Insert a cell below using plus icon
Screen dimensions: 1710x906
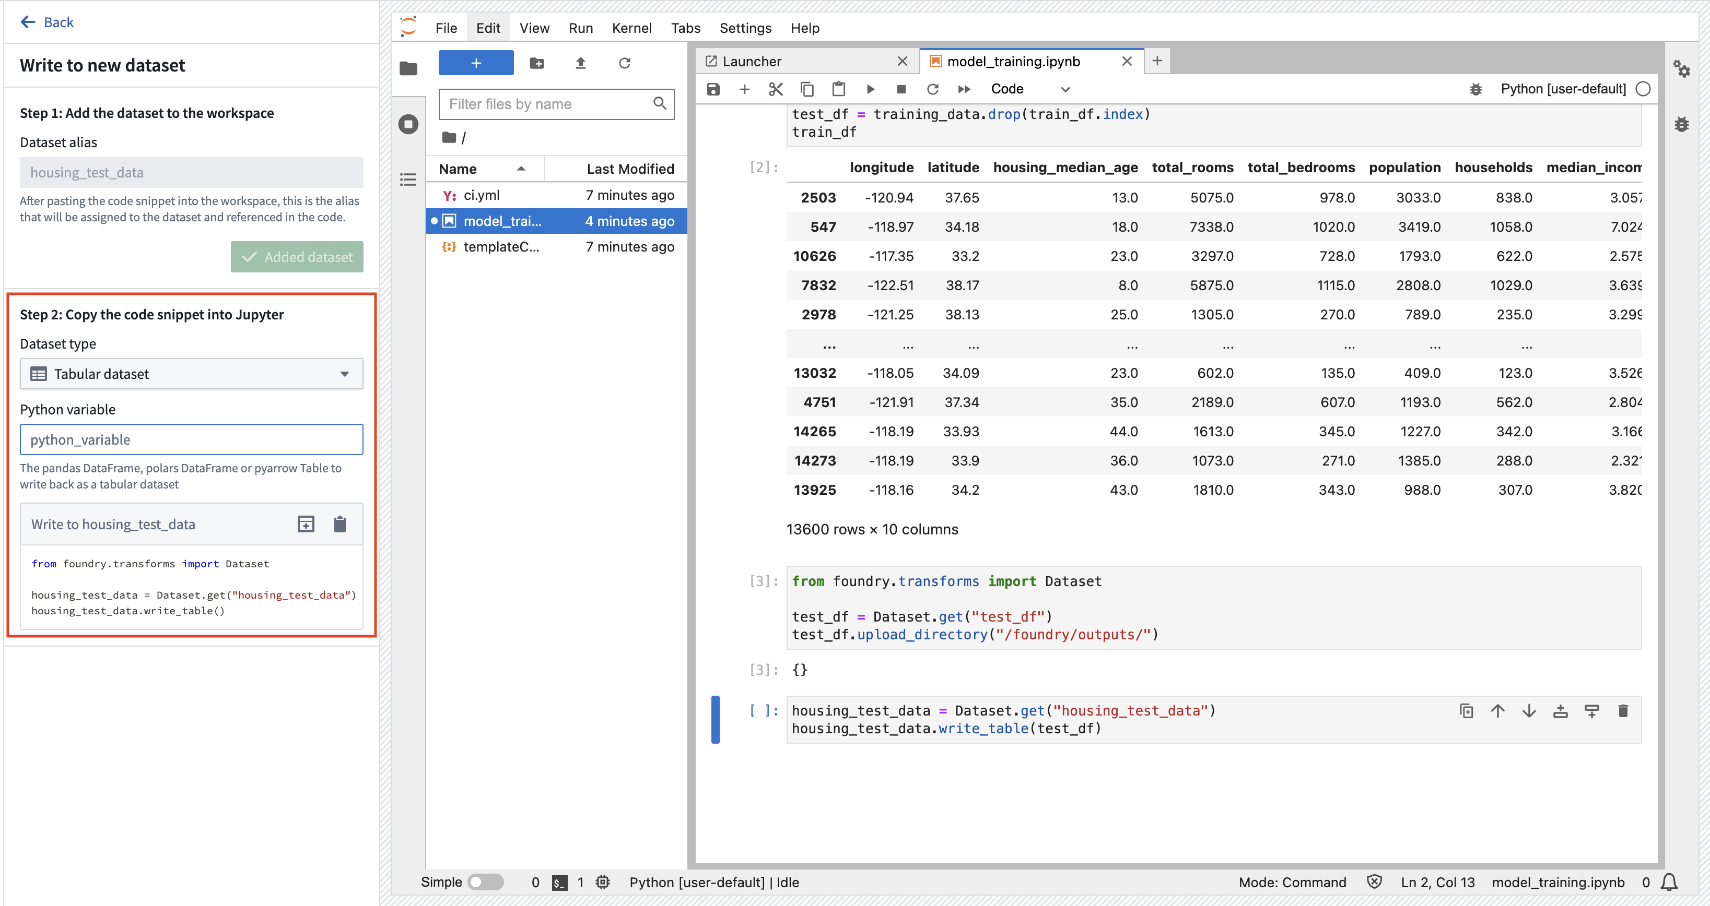click(744, 89)
